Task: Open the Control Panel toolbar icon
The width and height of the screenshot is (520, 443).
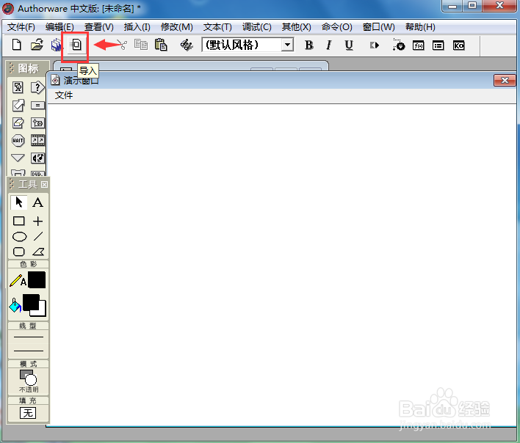Action: 398,45
